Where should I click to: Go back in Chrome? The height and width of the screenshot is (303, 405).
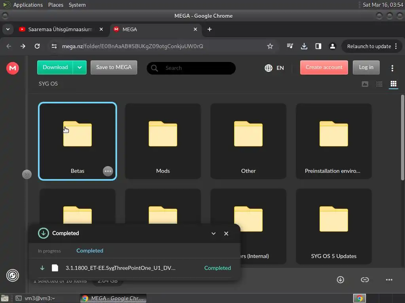click(x=9, y=46)
